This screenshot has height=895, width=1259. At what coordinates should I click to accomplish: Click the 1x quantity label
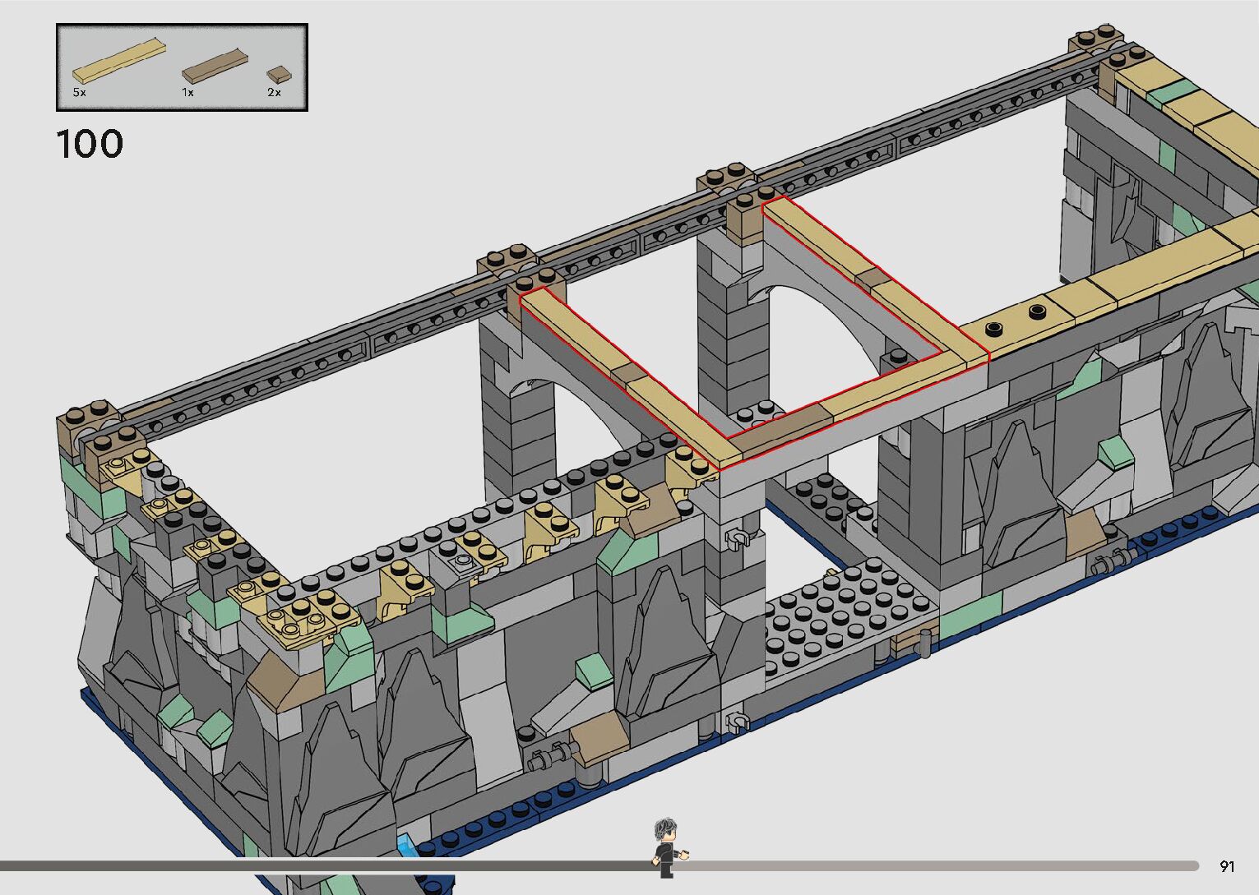187,93
